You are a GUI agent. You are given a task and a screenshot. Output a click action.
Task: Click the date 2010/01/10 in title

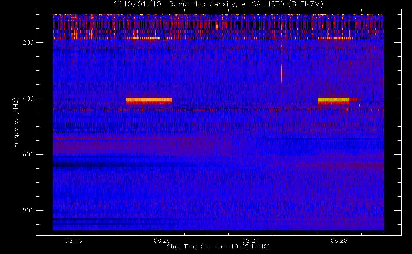pos(137,4)
